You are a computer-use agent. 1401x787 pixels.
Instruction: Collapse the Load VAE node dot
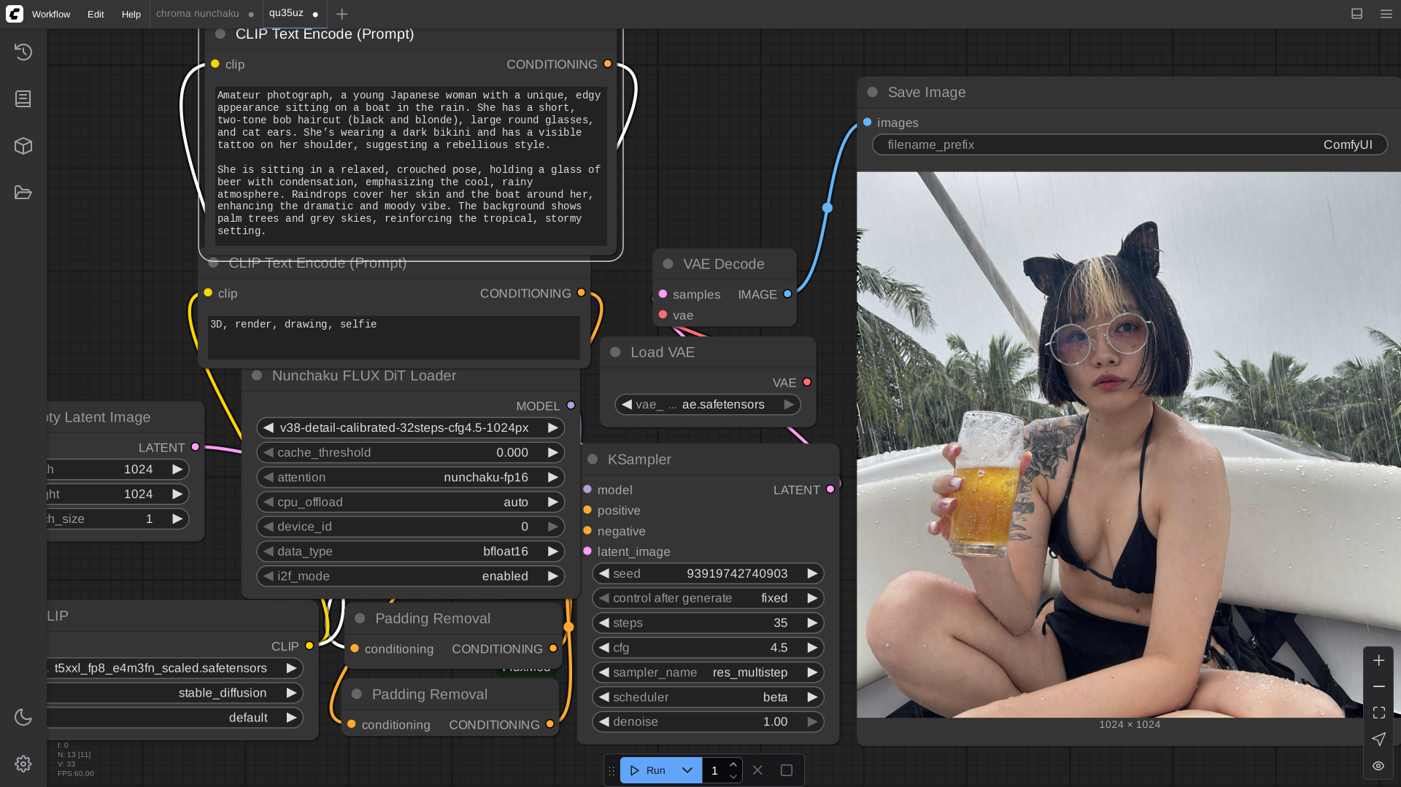pos(615,352)
